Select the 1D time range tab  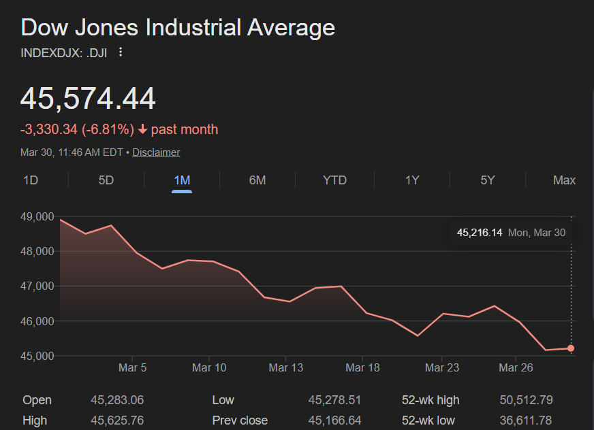coord(31,180)
